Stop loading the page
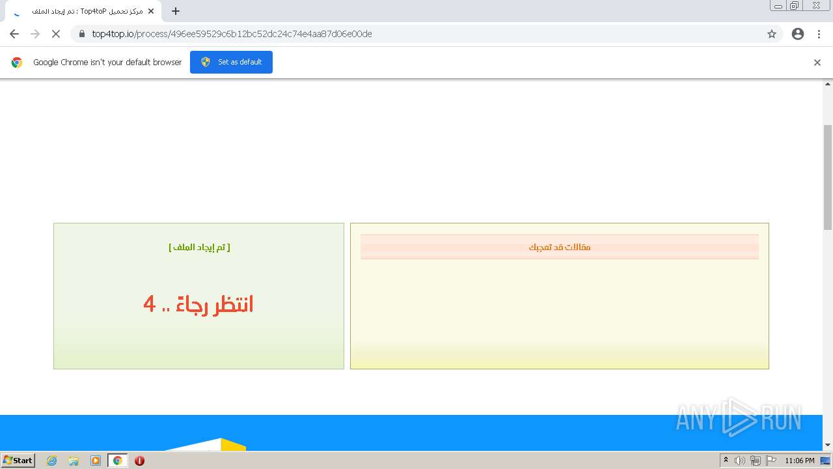Screen dimensions: 833x469 coord(56,34)
